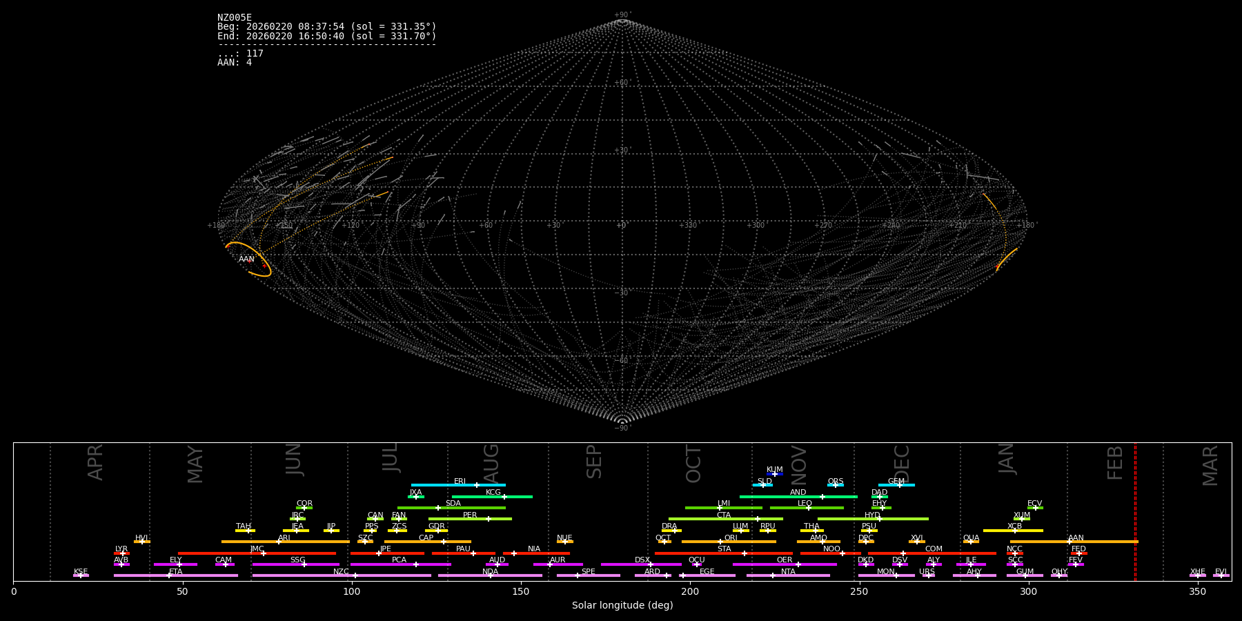Click the XHE shower label
This screenshot has width=1242, height=621.
coord(1198,572)
